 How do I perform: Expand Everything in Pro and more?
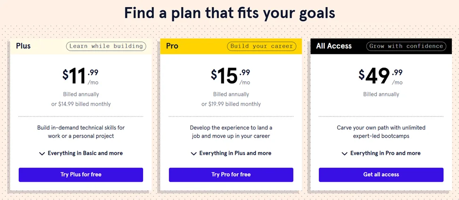(385, 153)
